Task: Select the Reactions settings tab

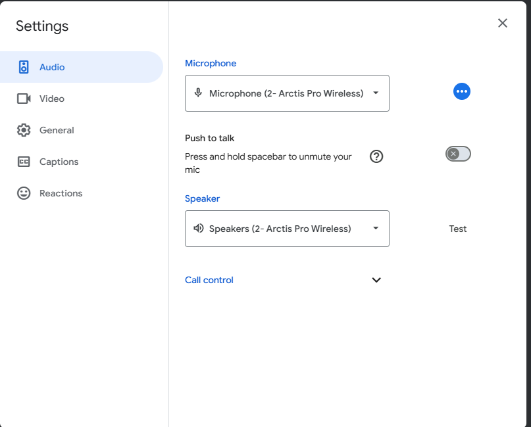Action: coord(61,193)
